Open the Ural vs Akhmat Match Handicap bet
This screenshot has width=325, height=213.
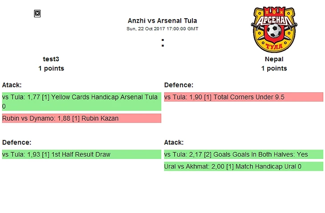(243, 166)
